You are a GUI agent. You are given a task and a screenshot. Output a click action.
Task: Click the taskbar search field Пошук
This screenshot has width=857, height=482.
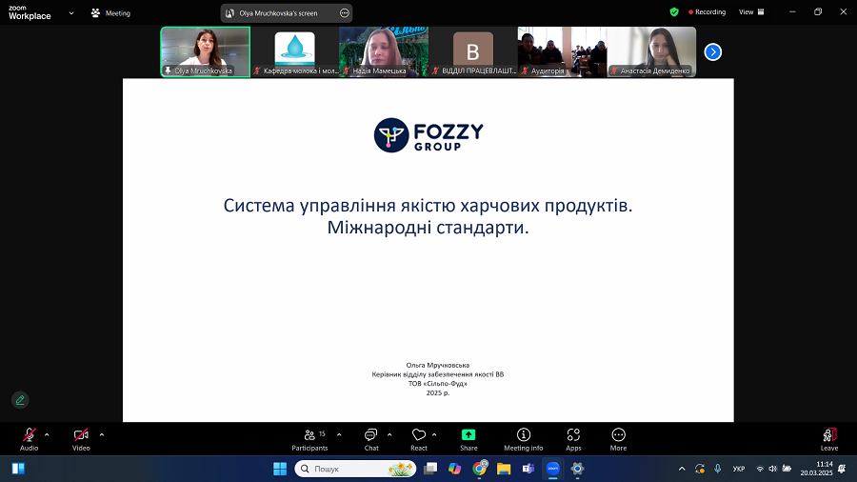coord(355,469)
